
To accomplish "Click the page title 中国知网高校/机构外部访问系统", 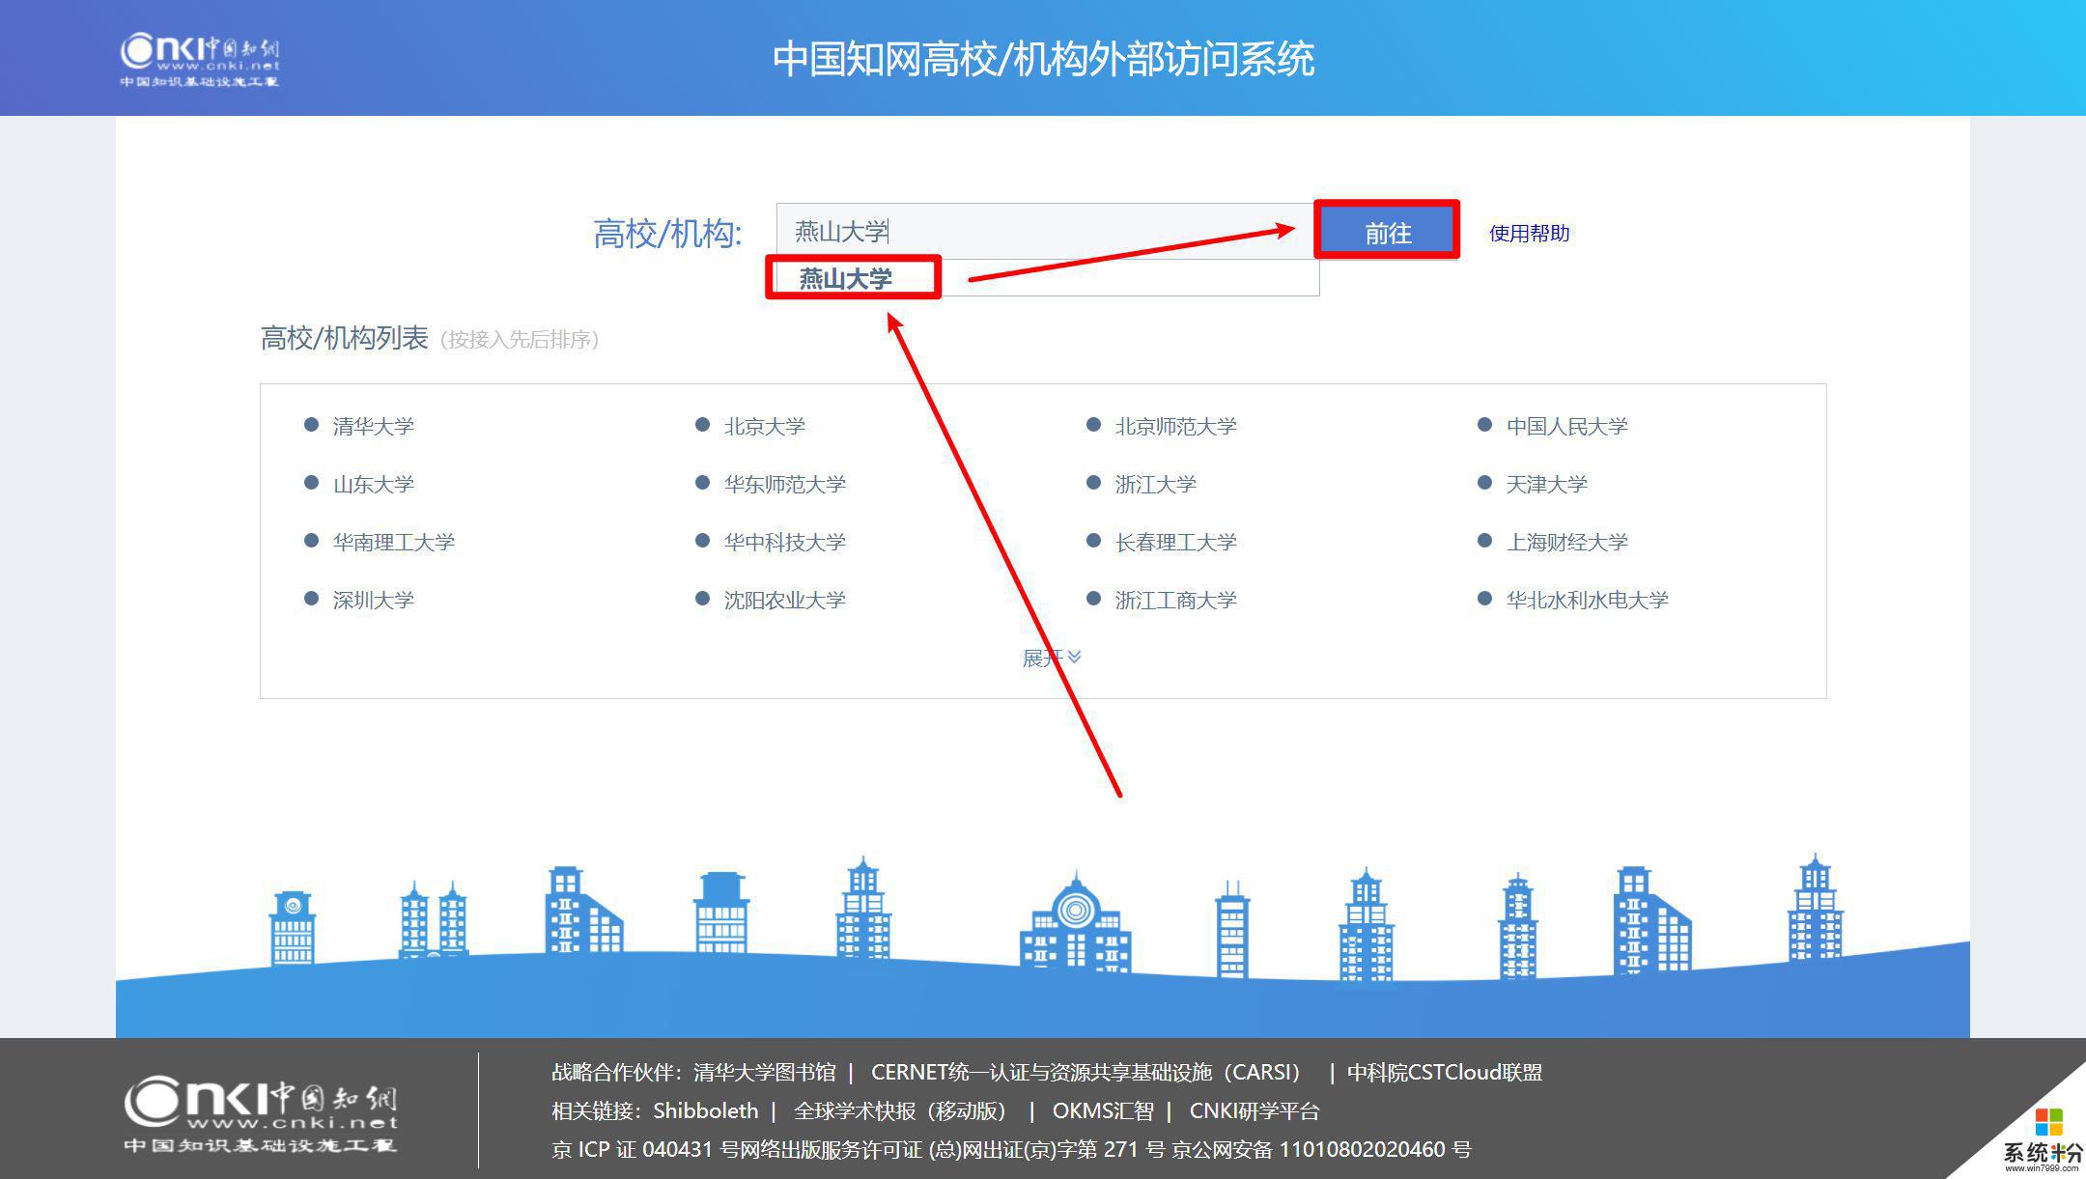I will (x=1043, y=59).
